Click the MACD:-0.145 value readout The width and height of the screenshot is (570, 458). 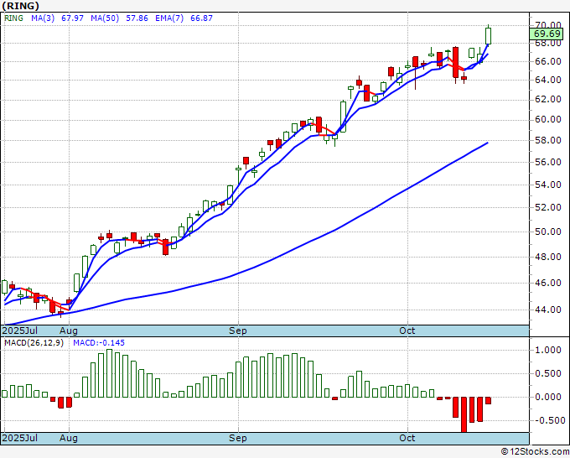99,343
